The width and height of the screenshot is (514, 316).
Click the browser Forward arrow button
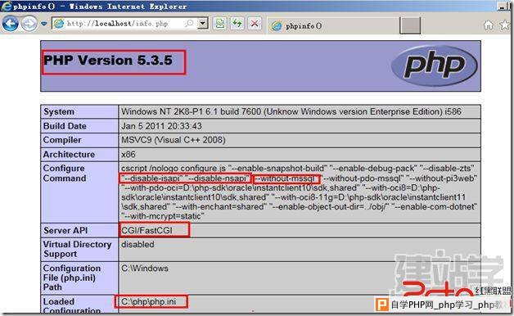[x=29, y=24]
